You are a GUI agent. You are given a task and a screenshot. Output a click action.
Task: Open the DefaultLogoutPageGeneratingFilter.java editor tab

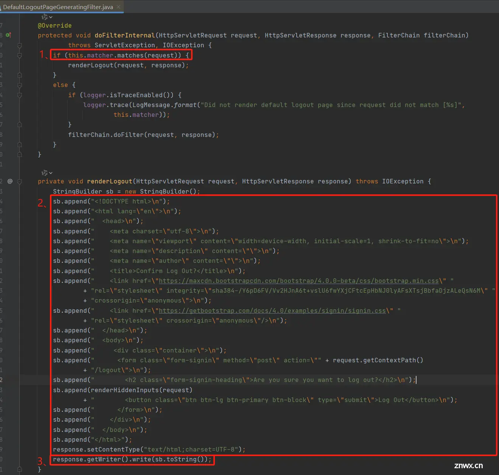pos(58,7)
